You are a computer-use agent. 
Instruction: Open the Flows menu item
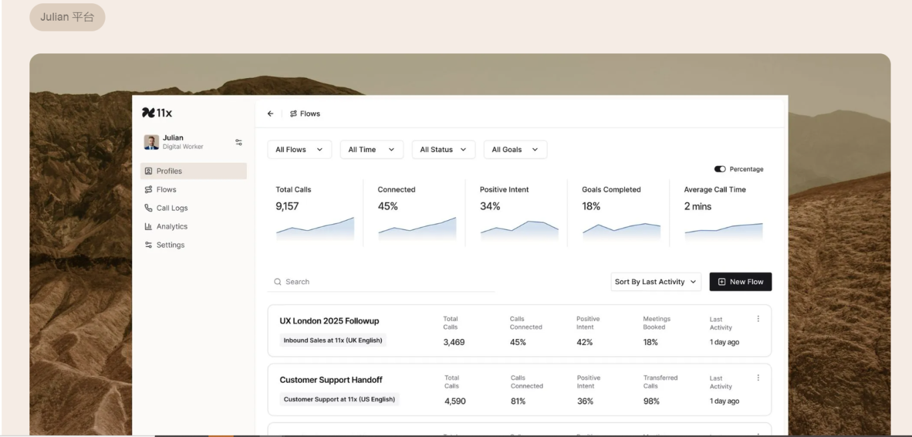point(194,189)
